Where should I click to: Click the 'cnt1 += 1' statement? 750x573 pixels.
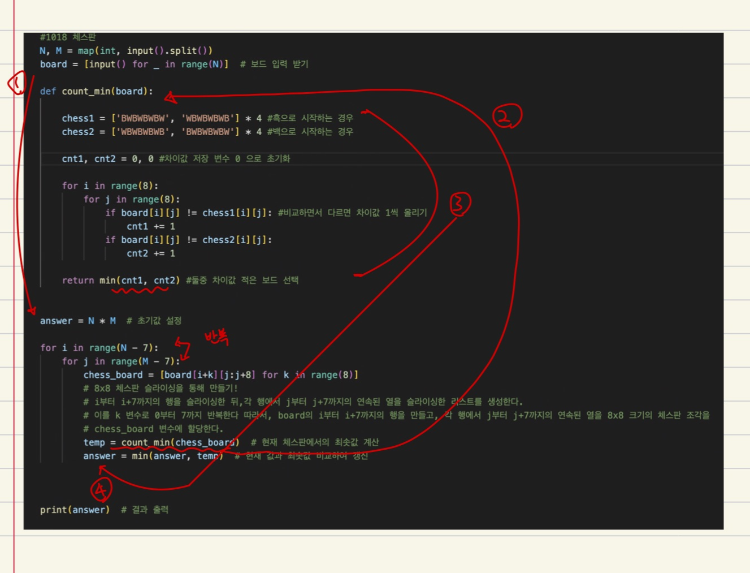tap(151, 227)
